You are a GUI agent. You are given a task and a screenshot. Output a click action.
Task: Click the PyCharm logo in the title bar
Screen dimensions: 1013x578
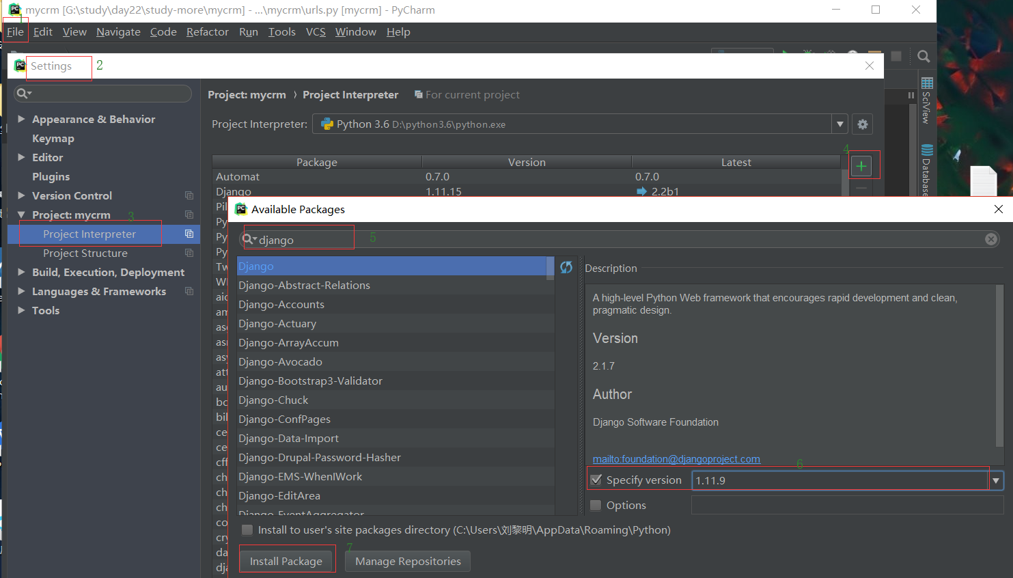[15, 10]
